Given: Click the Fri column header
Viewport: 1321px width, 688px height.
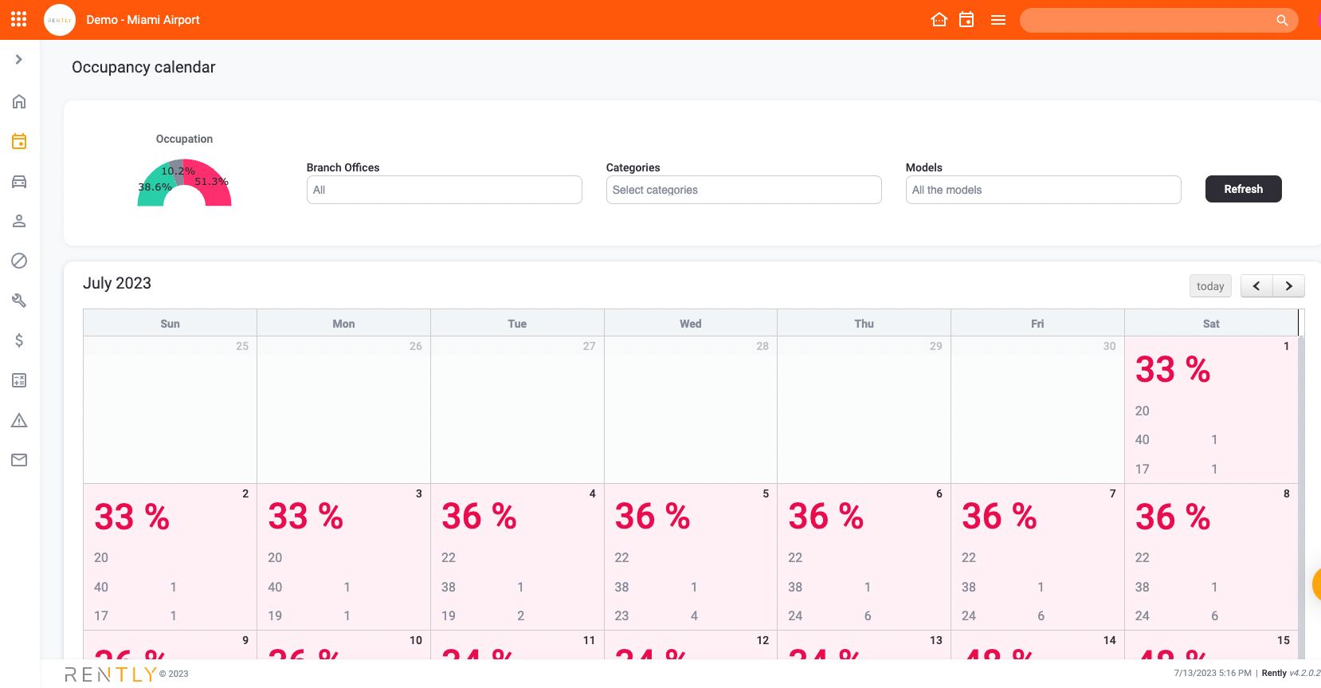Looking at the screenshot, I should [x=1037, y=324].
